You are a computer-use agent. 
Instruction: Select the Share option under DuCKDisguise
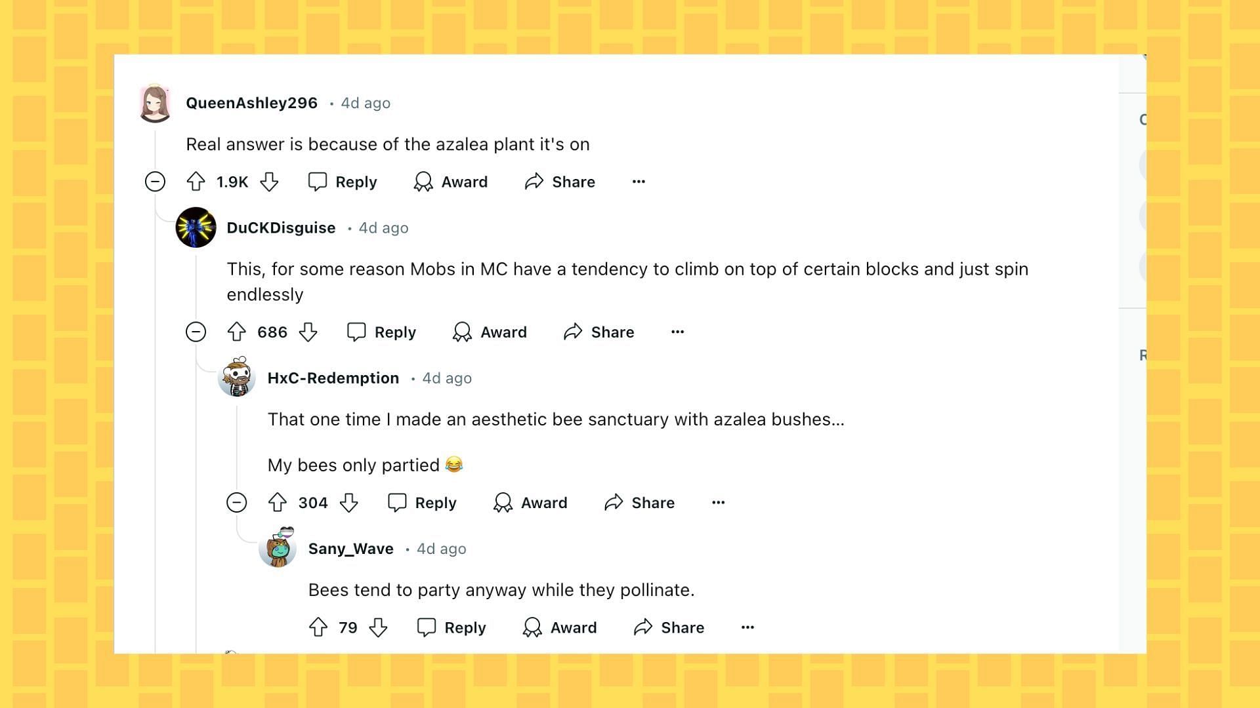pos(600,332)
